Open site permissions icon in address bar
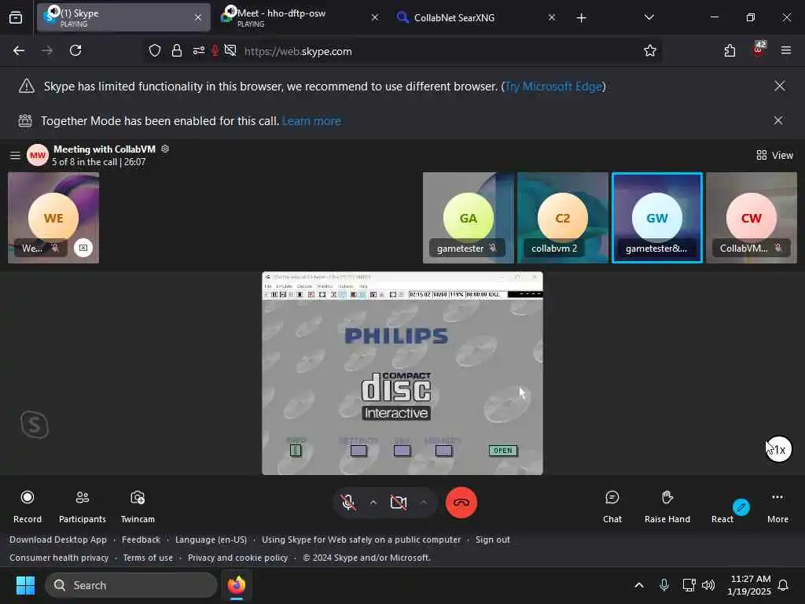This screenshot has width=805, height=604. pos(199,50)
